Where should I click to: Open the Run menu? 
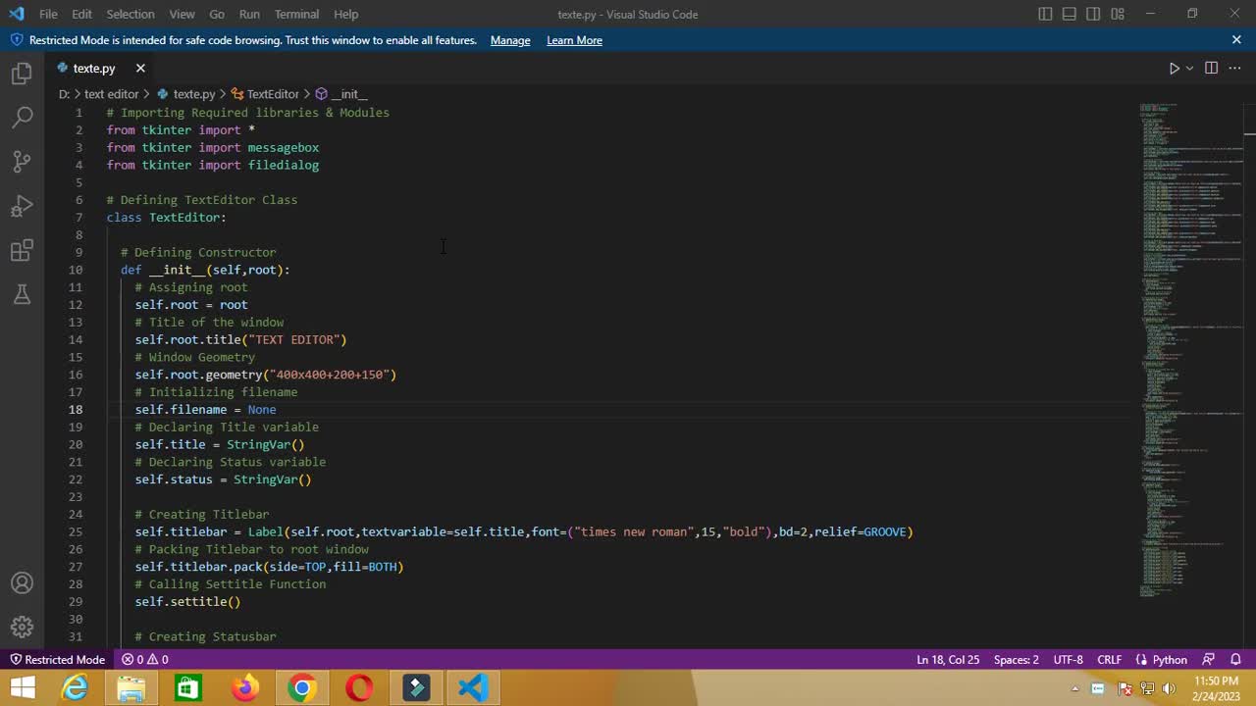[249, 14]
